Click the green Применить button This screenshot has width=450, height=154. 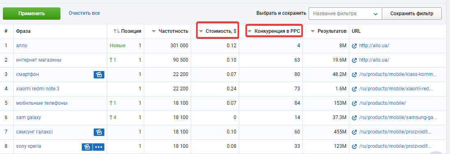tap(32, 14)
